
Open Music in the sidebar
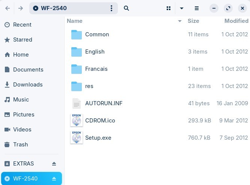(32, 100)
